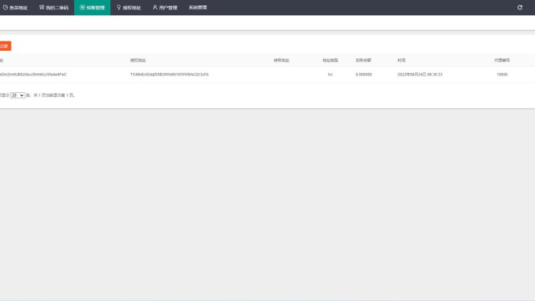Viewport: 535px width, 301px height.
Task: Click the 2022年08月24日 timestamp cell
Action: click(x=420, y=74)
